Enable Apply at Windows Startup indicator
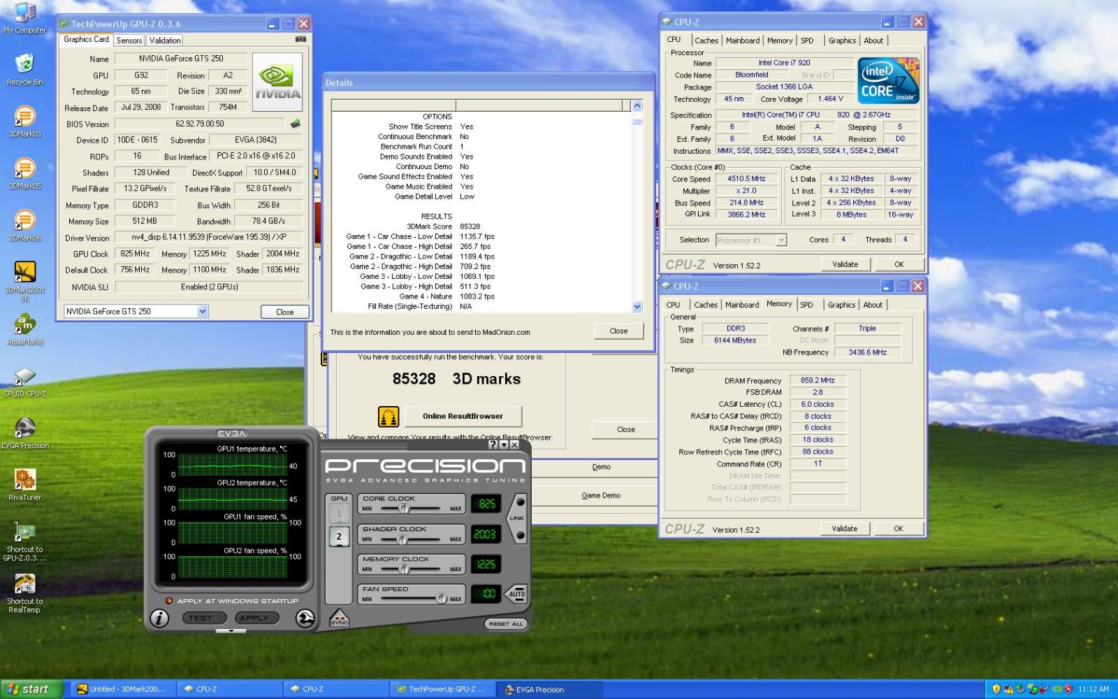 [x=169, y=601]
